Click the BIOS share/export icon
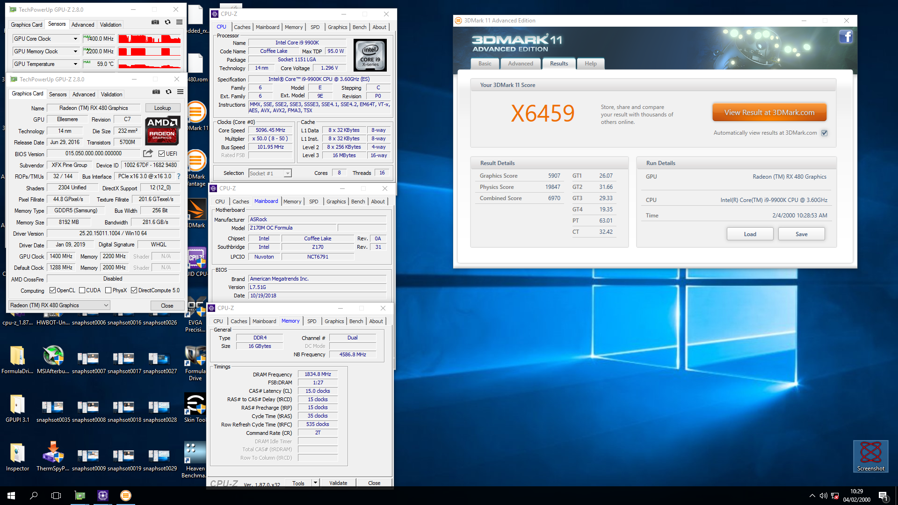Screen dimensions: 898x505 [148, 153]
